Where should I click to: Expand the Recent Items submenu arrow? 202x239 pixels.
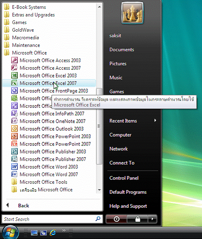click(155, 120)
